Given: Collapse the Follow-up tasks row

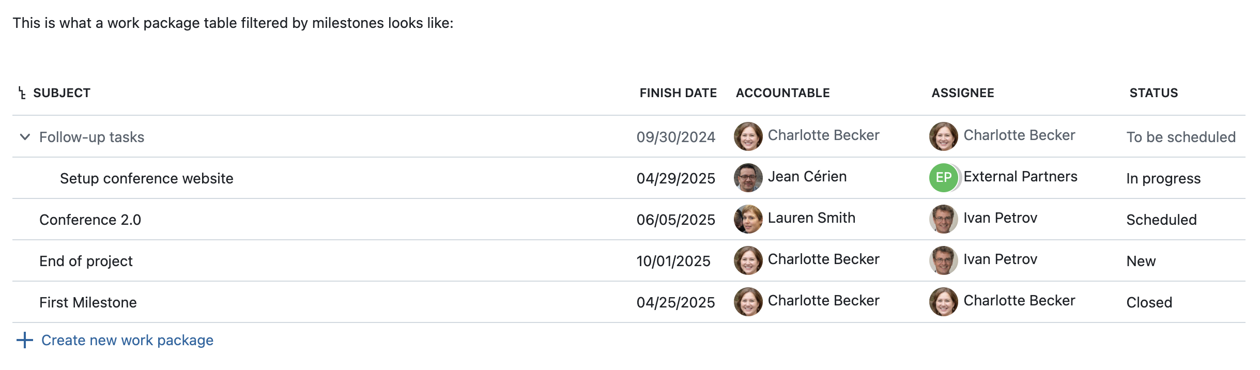Looking at the screenshot, I should [24, 137].
